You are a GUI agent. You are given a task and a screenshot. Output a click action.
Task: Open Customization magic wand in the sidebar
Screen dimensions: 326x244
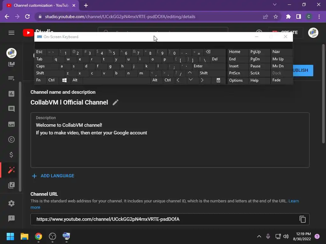pos(11,170)
